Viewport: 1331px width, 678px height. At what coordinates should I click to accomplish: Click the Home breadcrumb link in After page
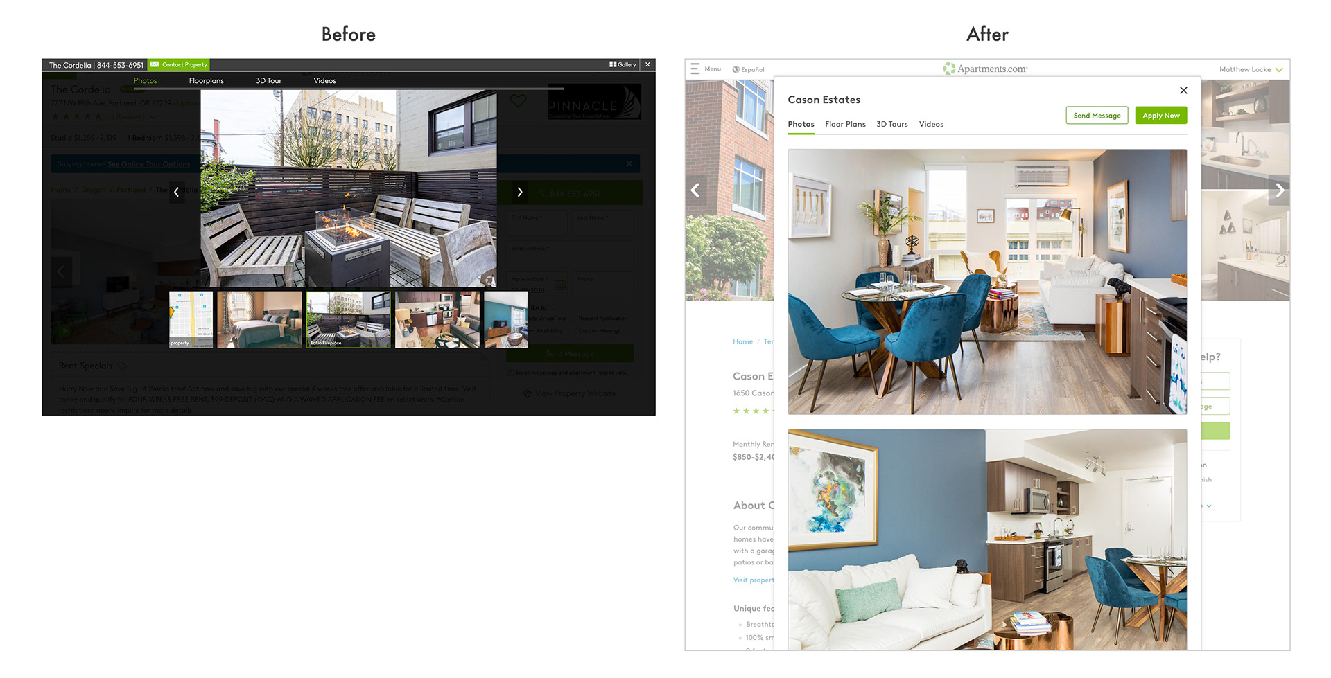point(742,341)
